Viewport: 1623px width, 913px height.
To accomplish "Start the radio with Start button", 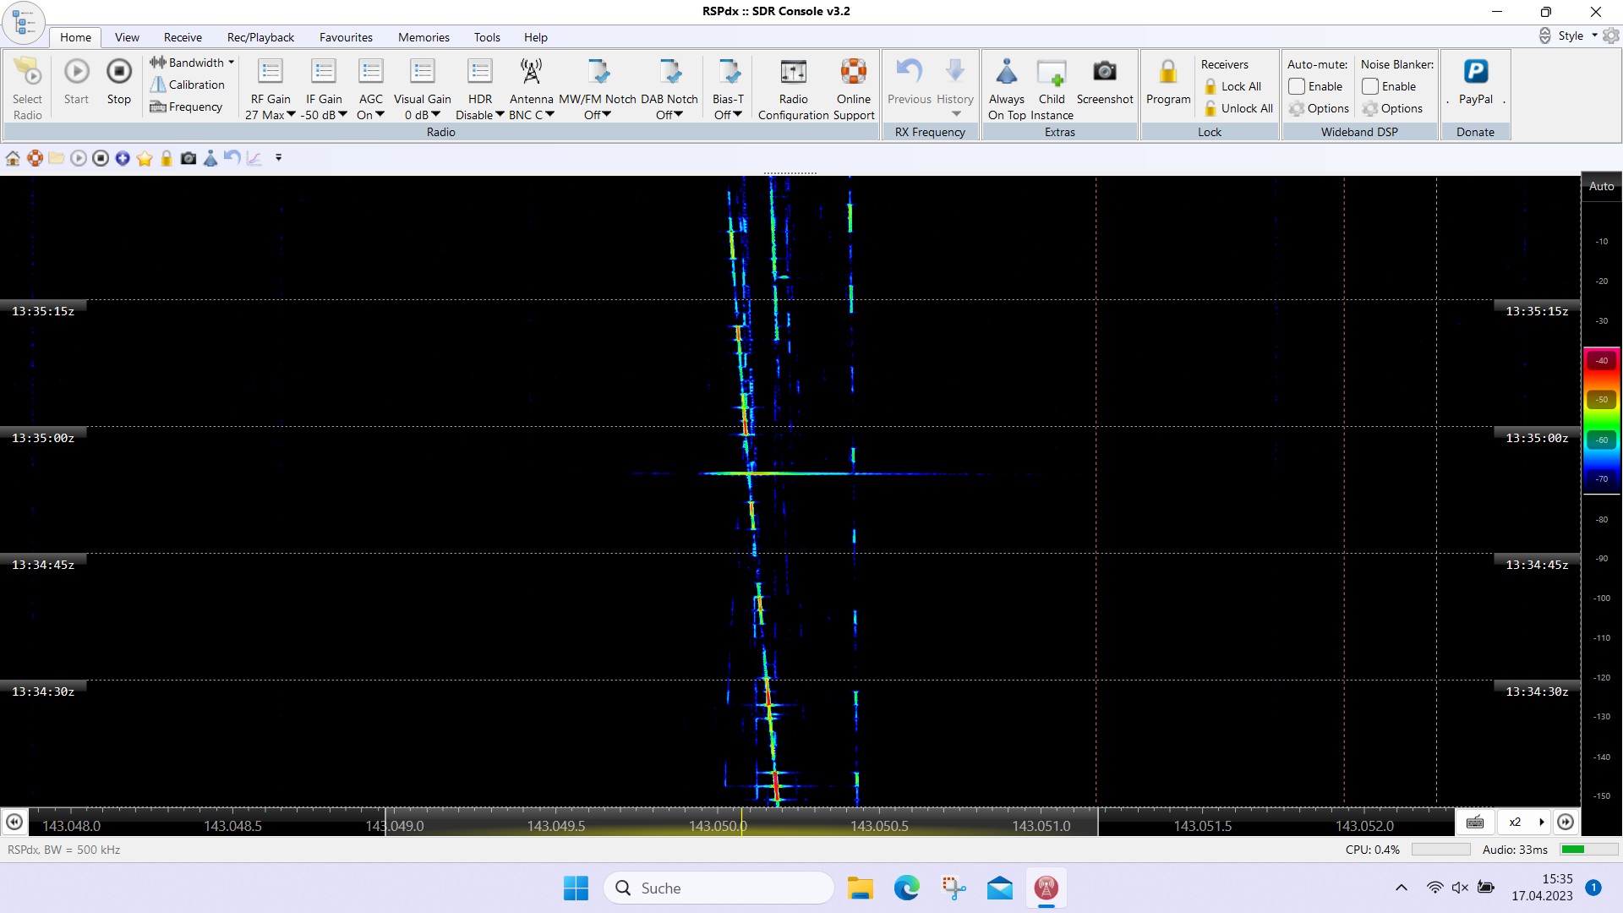I will (76, 82).
